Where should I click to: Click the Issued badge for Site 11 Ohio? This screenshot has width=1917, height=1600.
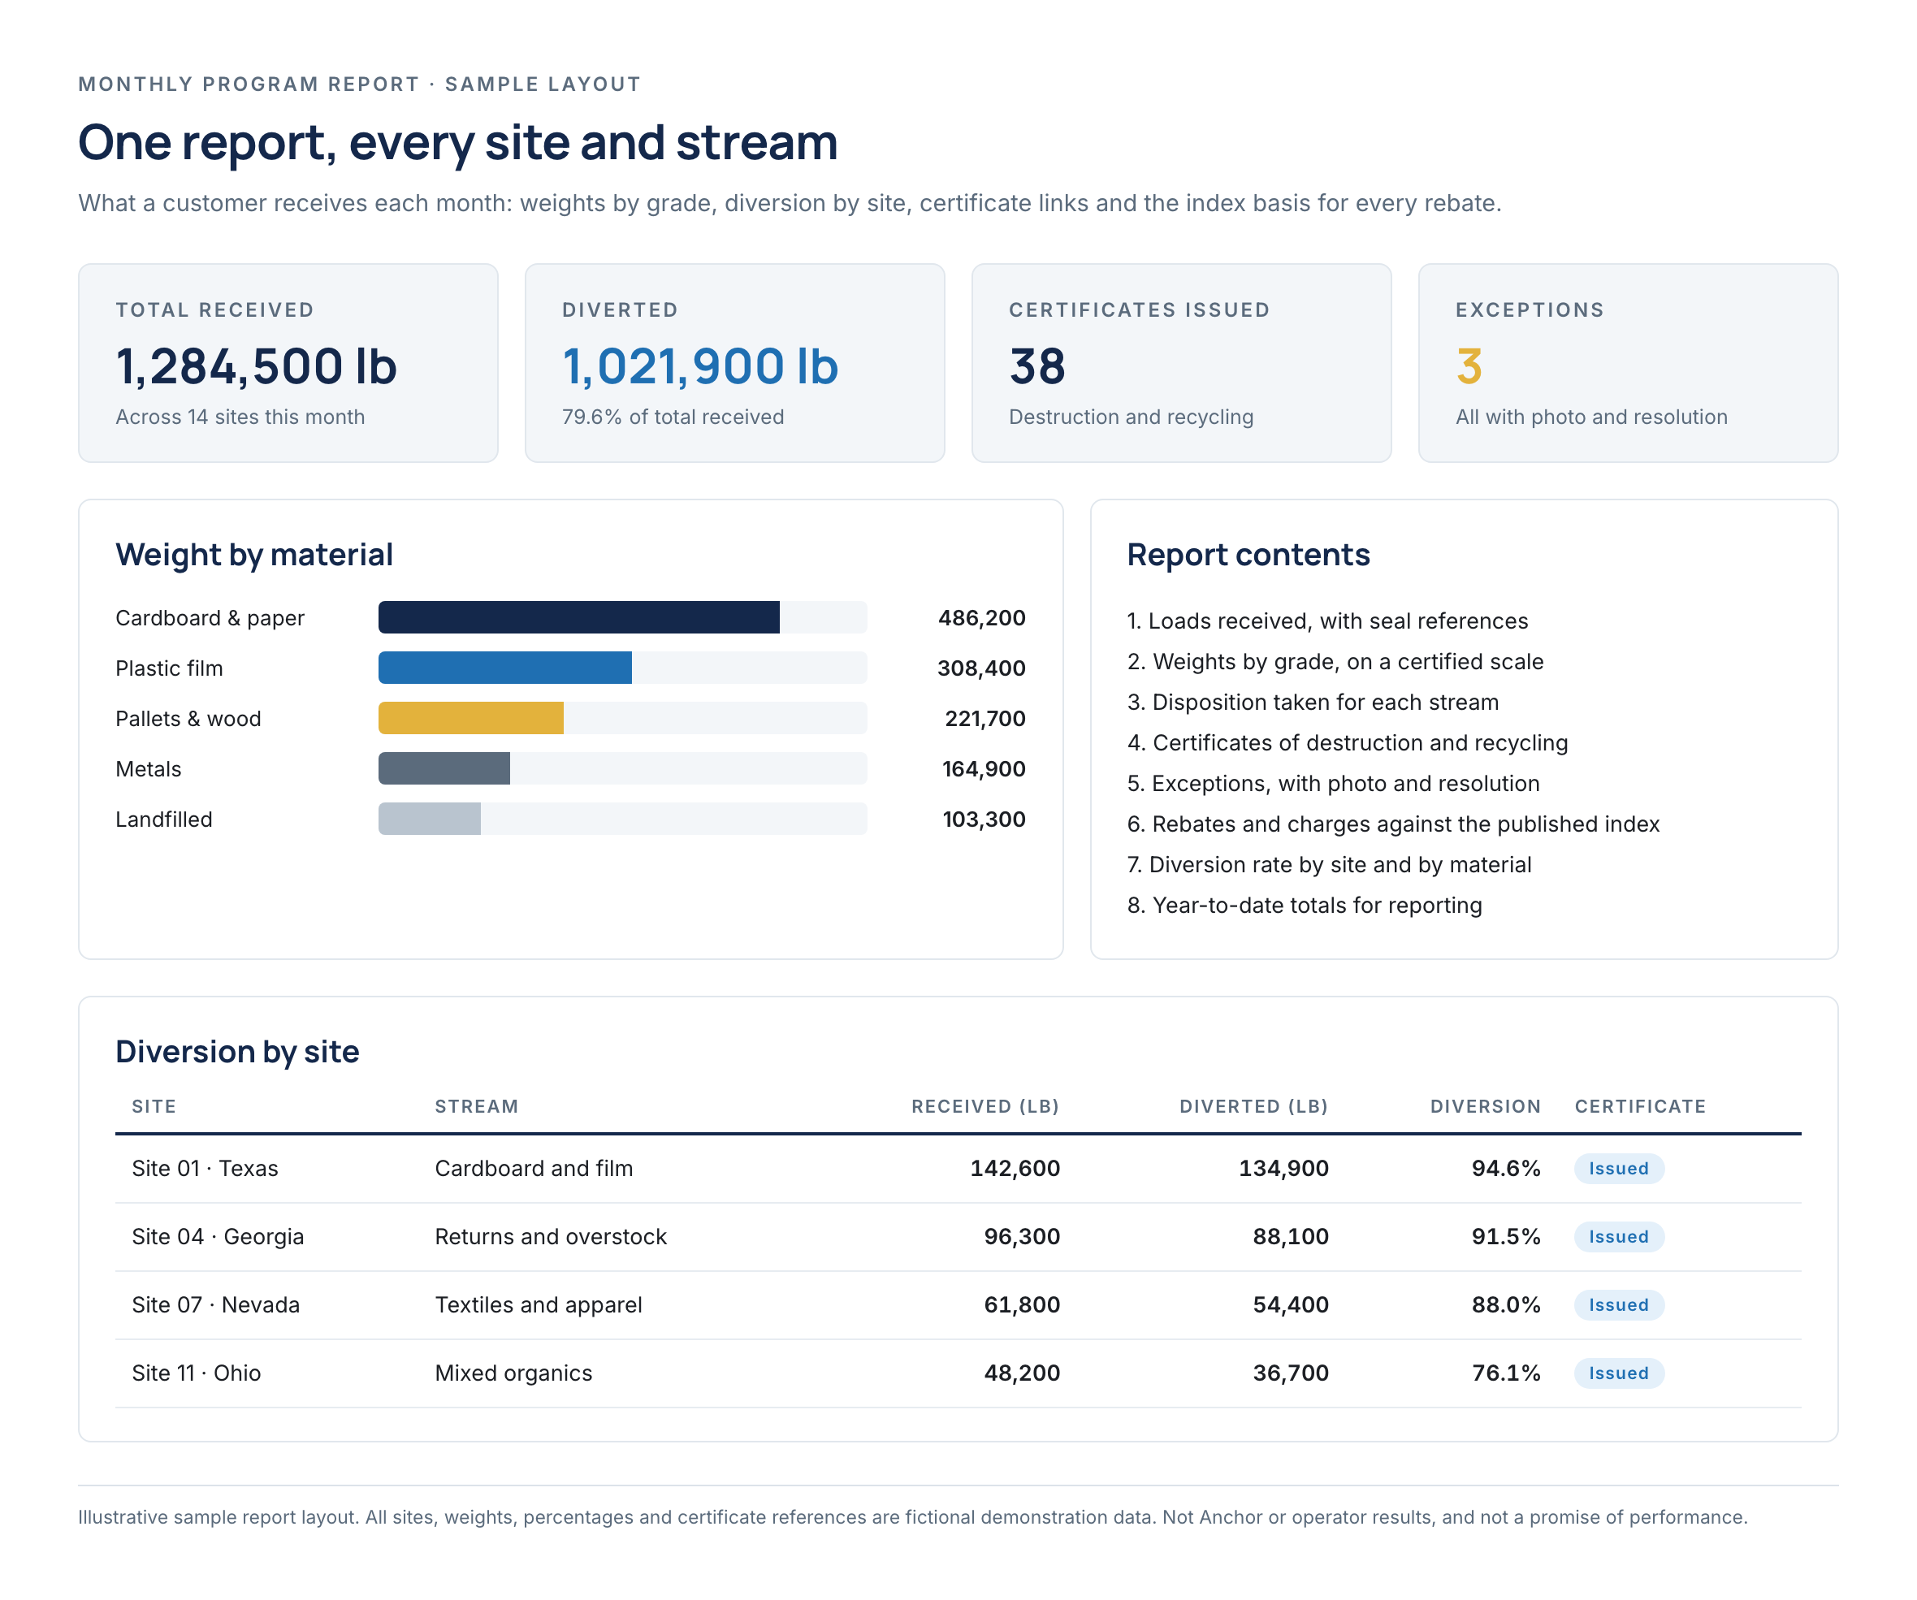tap(1619, 1373)
